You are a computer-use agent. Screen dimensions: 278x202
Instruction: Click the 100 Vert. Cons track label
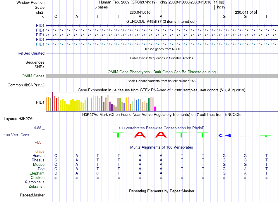pos(16,135)
